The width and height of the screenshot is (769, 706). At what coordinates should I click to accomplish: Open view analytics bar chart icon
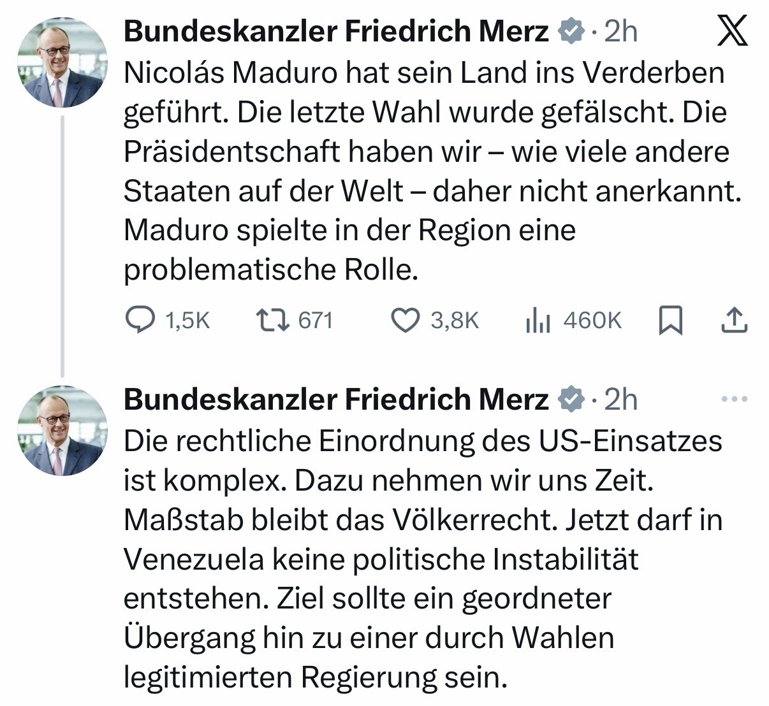tap(538, 320)
